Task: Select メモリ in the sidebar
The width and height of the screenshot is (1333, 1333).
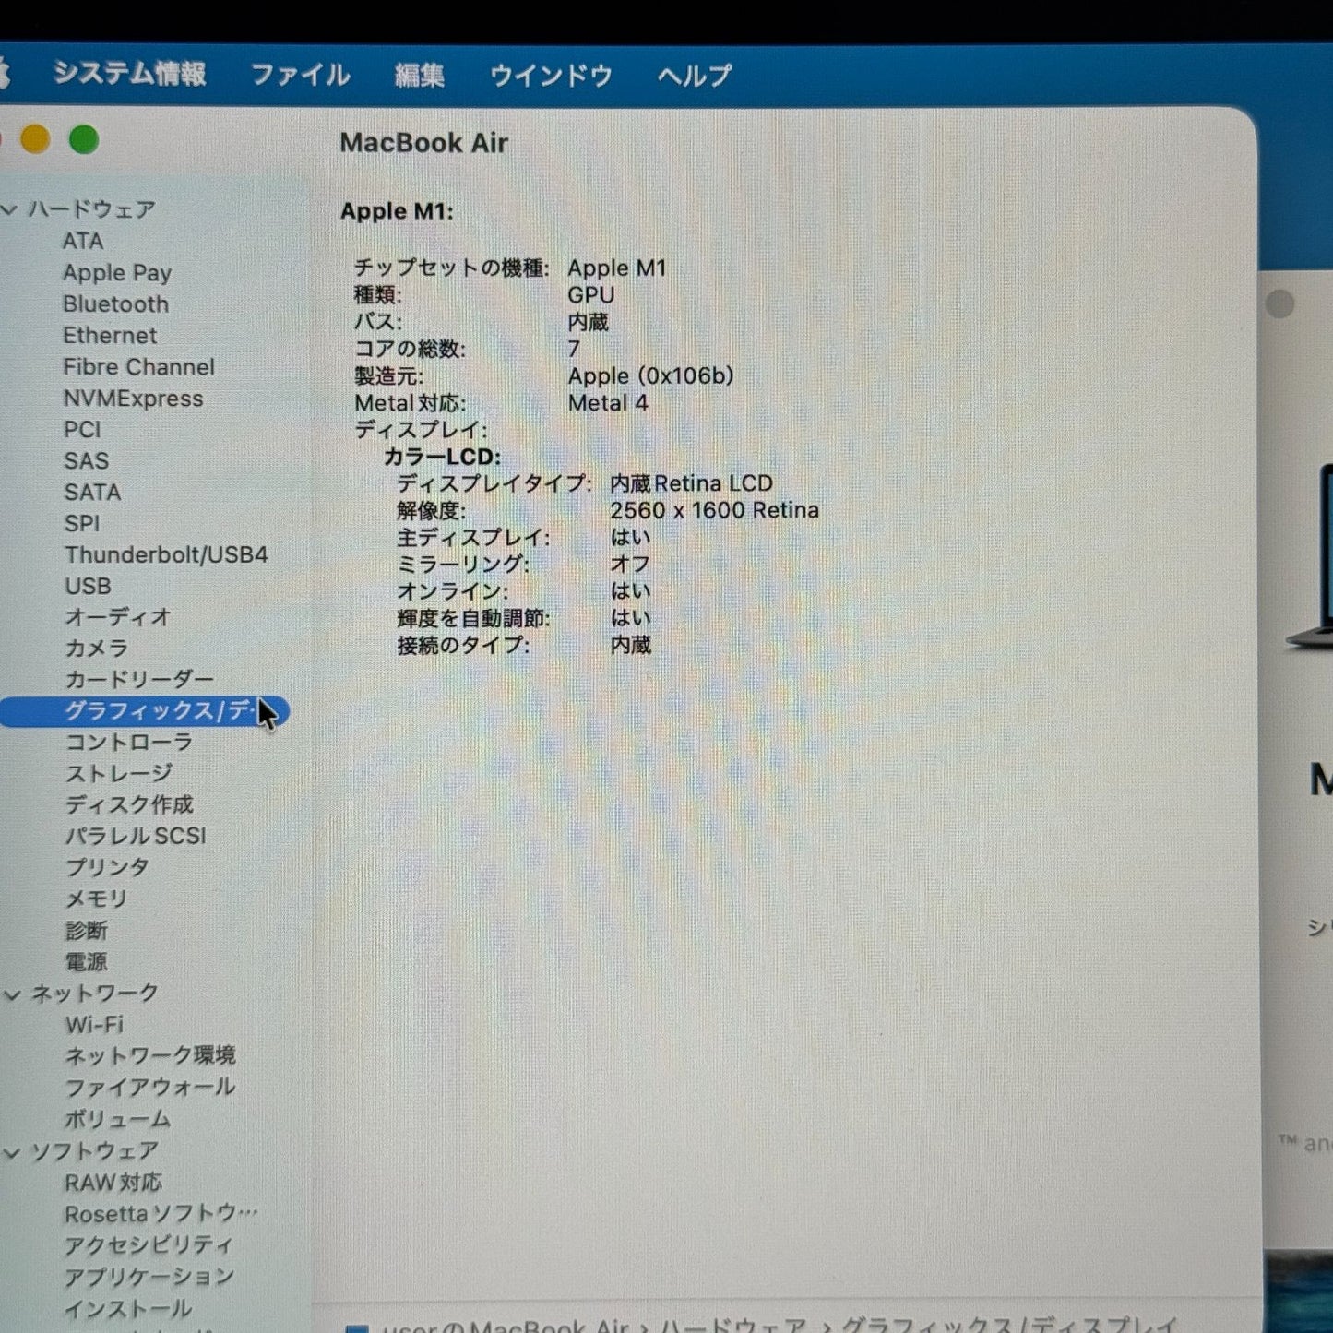Action: (96, 899)
